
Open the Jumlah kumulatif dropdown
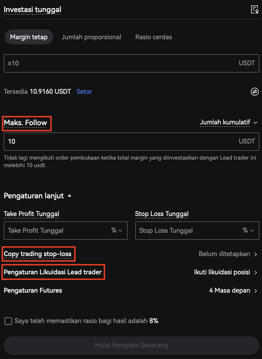click(229, 123)
